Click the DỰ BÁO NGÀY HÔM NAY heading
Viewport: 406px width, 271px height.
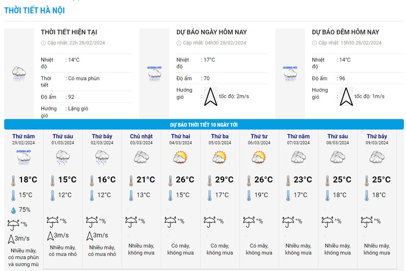(x=212, y=32)
